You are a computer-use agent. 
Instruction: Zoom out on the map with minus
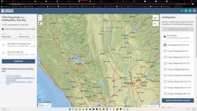40,19
